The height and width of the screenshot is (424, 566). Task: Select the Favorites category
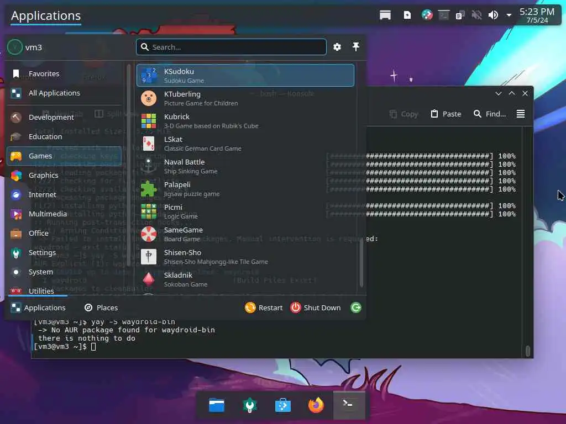pyautogui.click(x=64, y=73)
